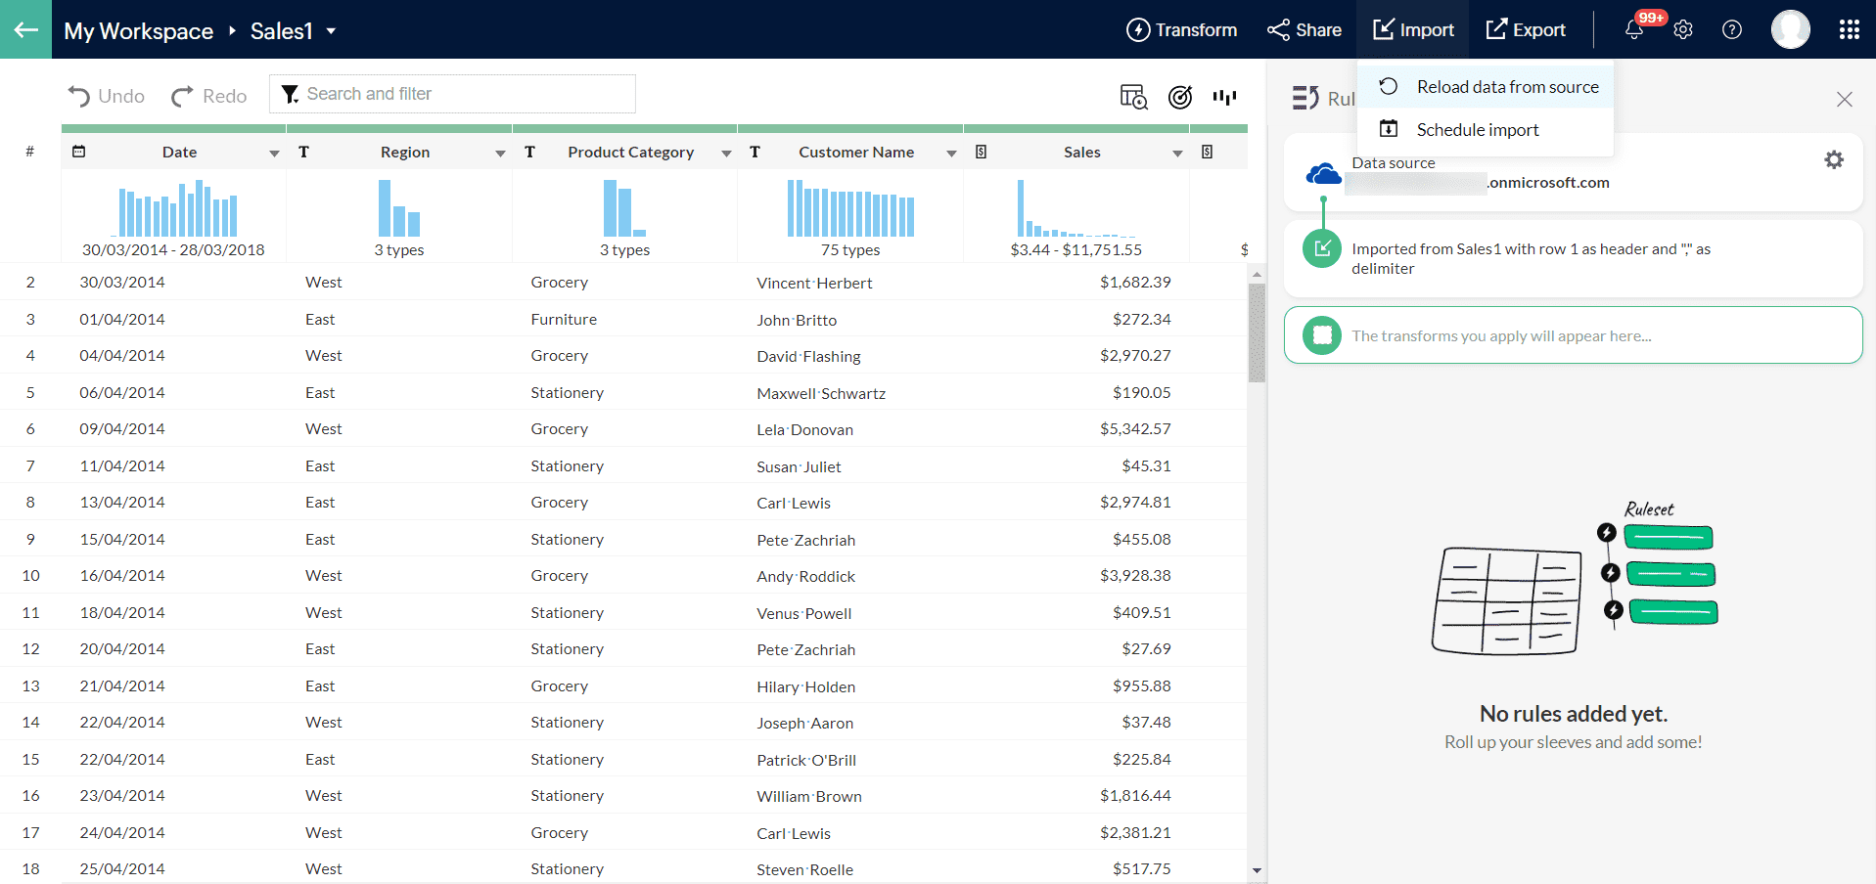Click the Share button

click(1304, 30)
